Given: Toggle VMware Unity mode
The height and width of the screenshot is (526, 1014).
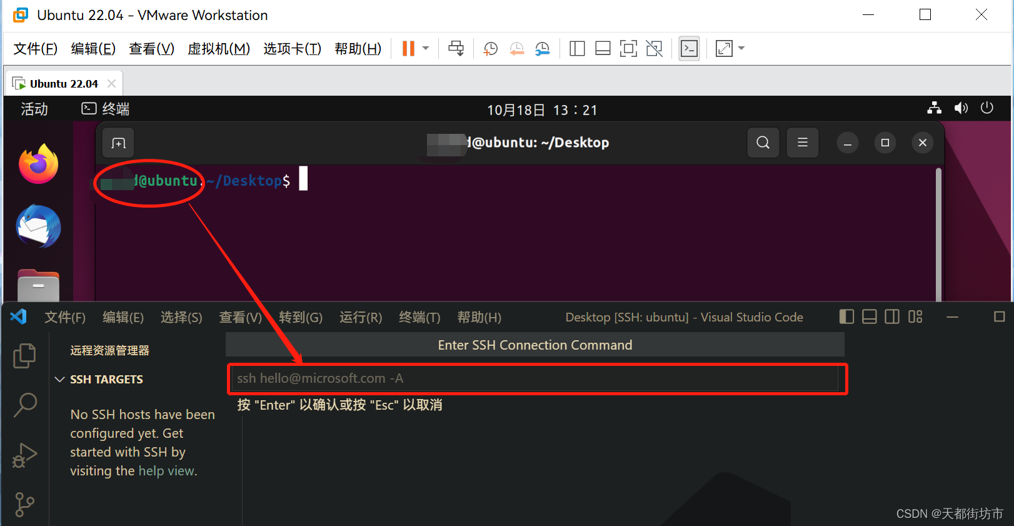Looking at the screenshot, I should pos(654,49).
